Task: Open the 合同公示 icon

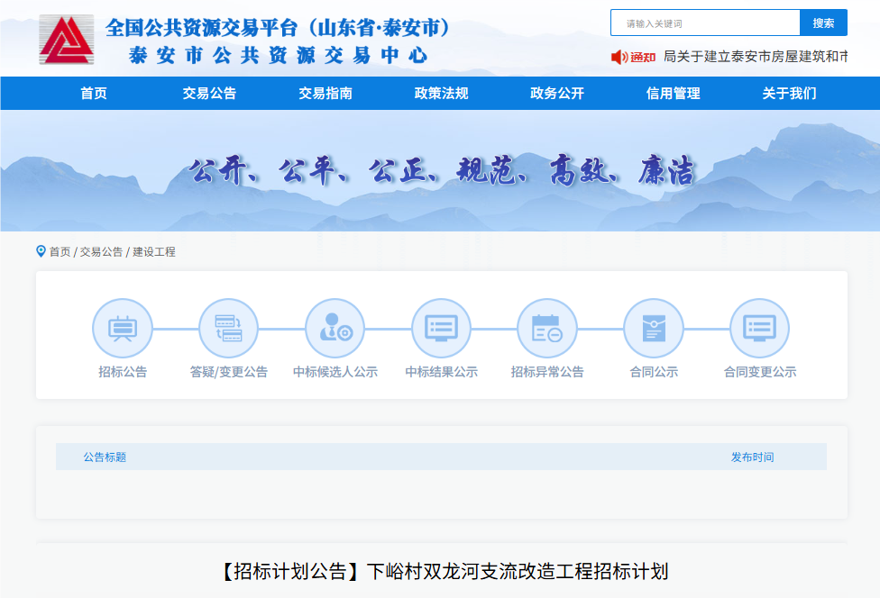Action: [654, 329]
